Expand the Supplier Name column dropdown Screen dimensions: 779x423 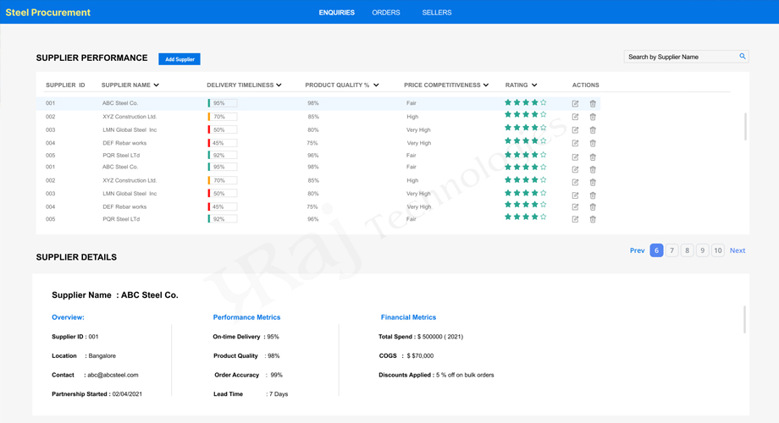pyautogui.click(x=157, y=85)
